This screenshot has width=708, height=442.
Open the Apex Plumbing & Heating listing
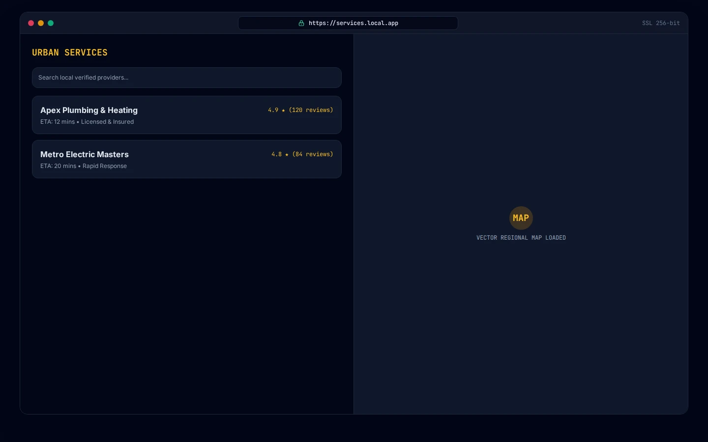coord(187,115)
